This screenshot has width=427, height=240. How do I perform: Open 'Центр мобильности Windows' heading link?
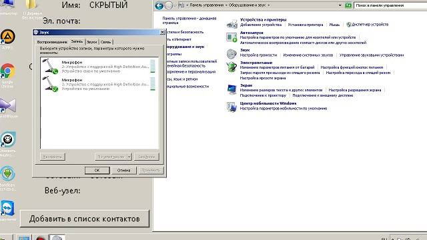click(x=268, y=103)
